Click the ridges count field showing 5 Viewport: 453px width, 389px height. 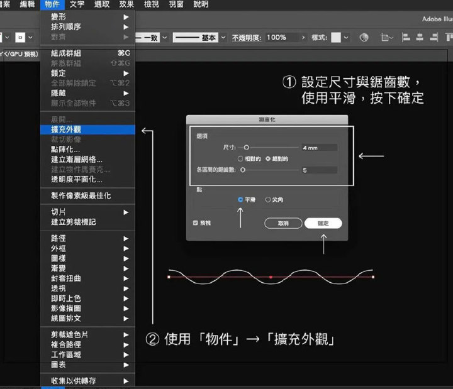(x=319, y=170)
